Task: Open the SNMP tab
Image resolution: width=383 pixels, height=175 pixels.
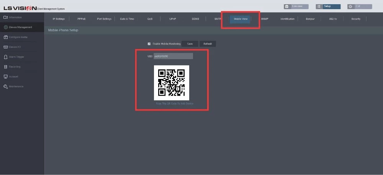Action: [x=265, y=19]
